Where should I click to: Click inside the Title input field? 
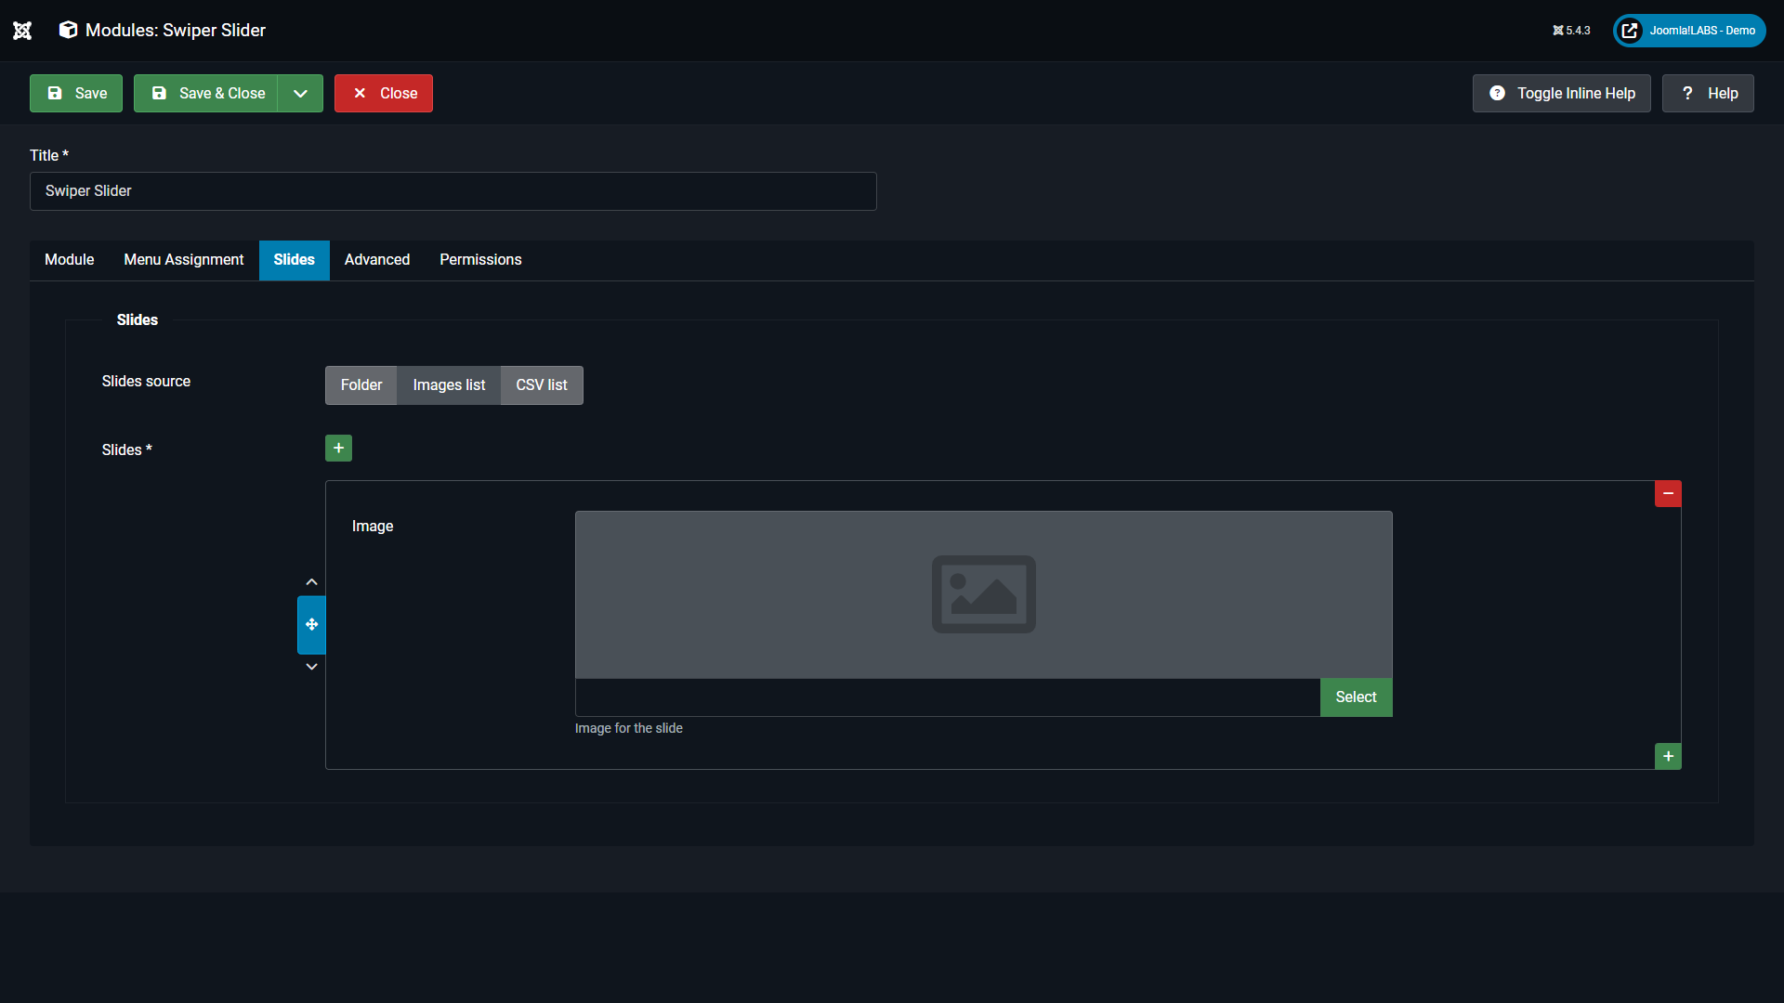pyautogui.click(x=453, y=191)
